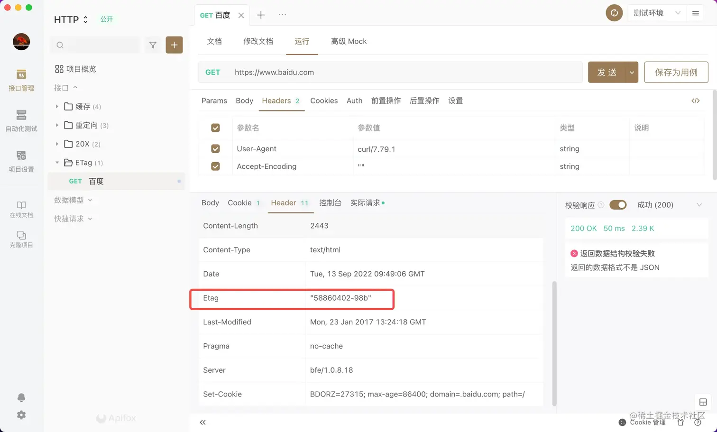Collapse the panel with double-arrow icon
This screenshot has height=432, width=717.
[202, 422]
